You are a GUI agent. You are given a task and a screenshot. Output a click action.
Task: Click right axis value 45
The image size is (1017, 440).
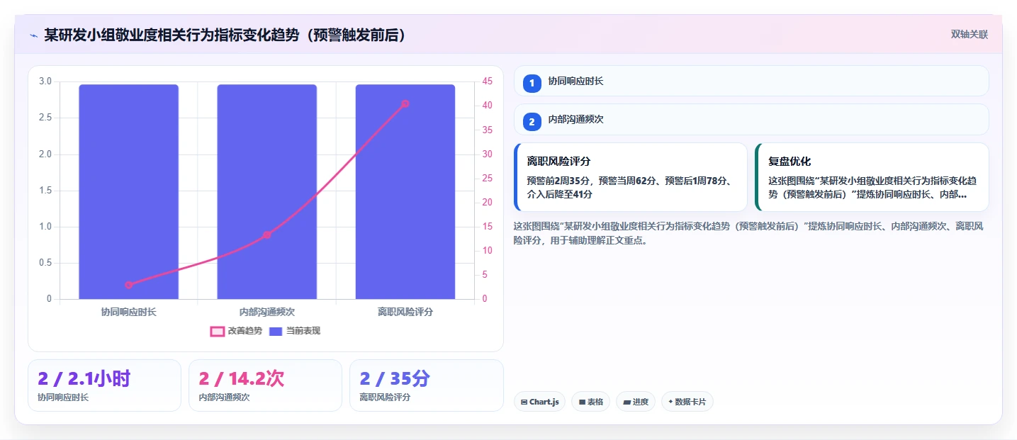click(487, 81)
